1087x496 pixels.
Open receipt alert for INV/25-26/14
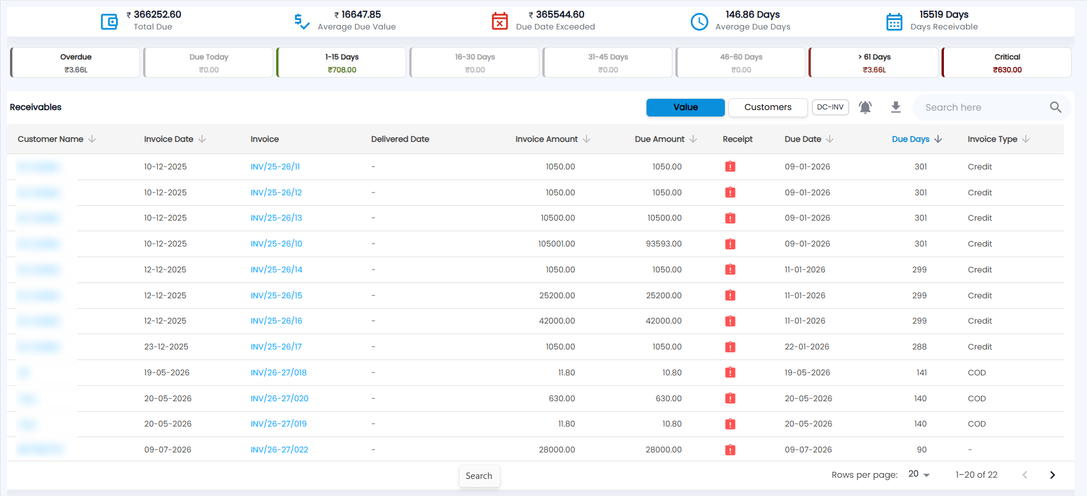tap(730, 269)
